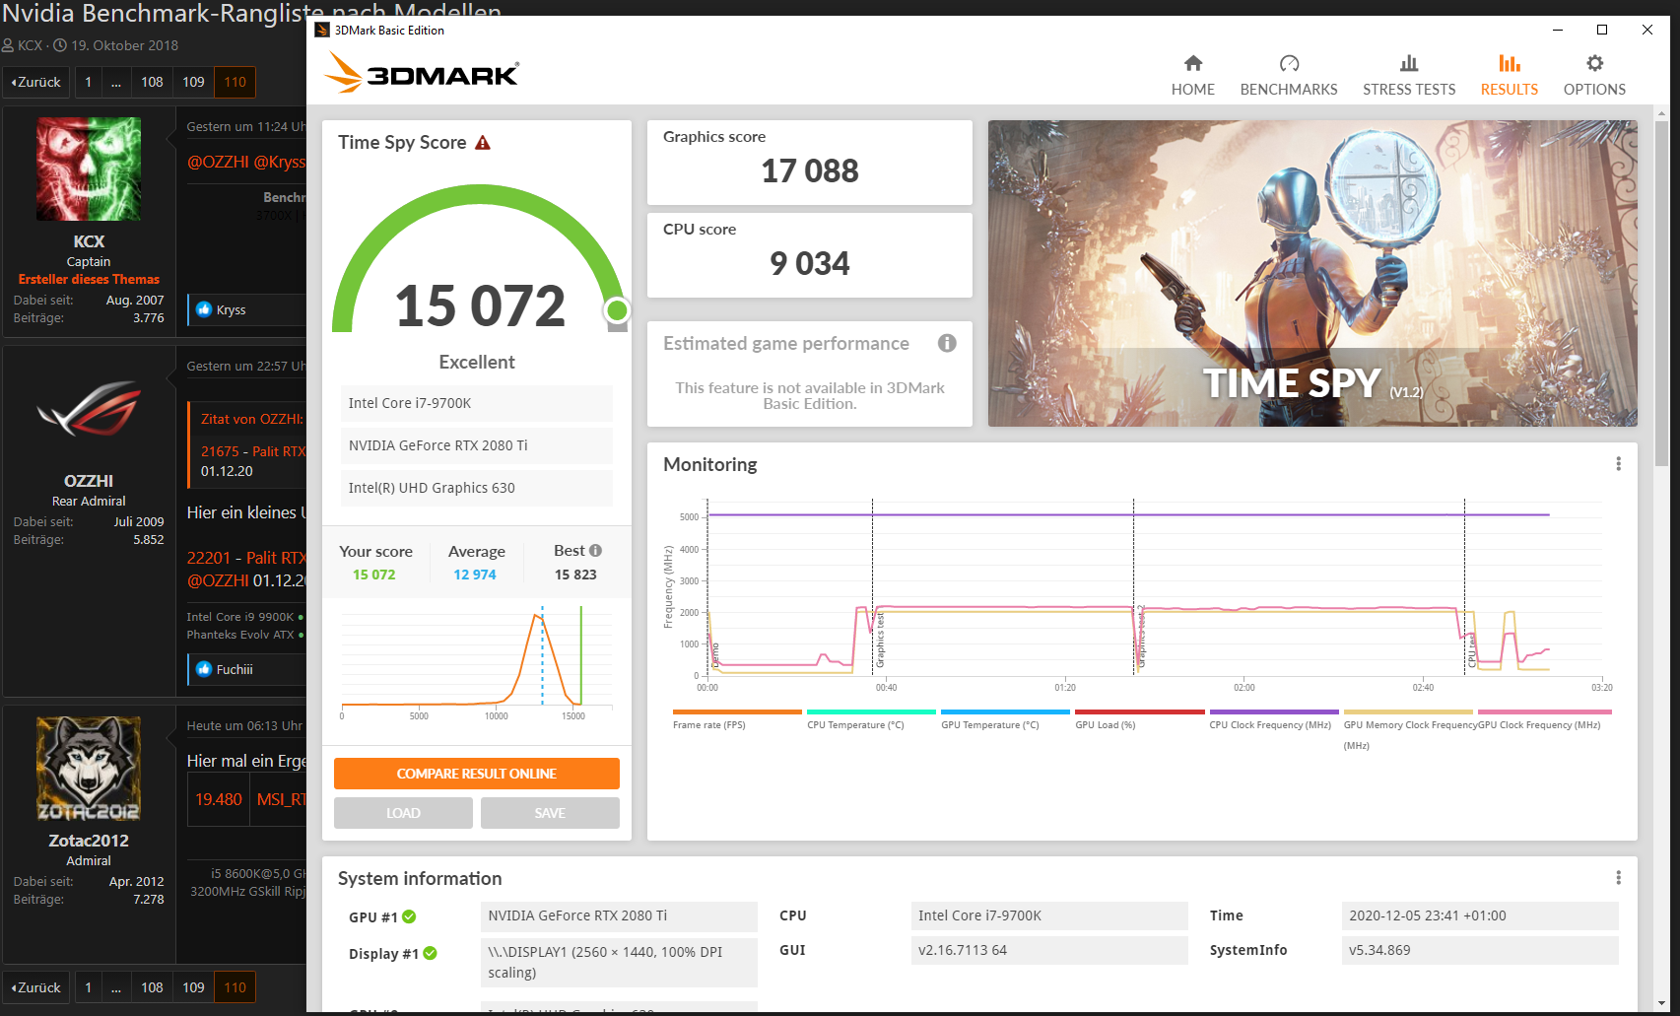This screenshot has height=1016, width=1680.
Task: Click the SAVE button
Action: 550,813
